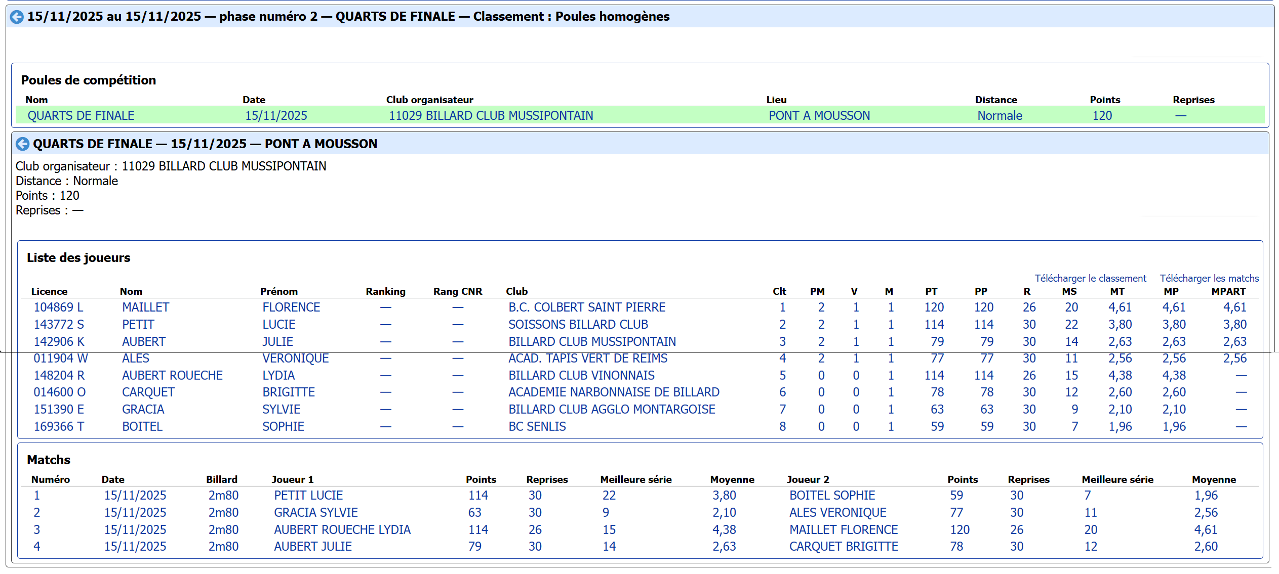Open CARQUET BRIGITTE in match 4

843,547
